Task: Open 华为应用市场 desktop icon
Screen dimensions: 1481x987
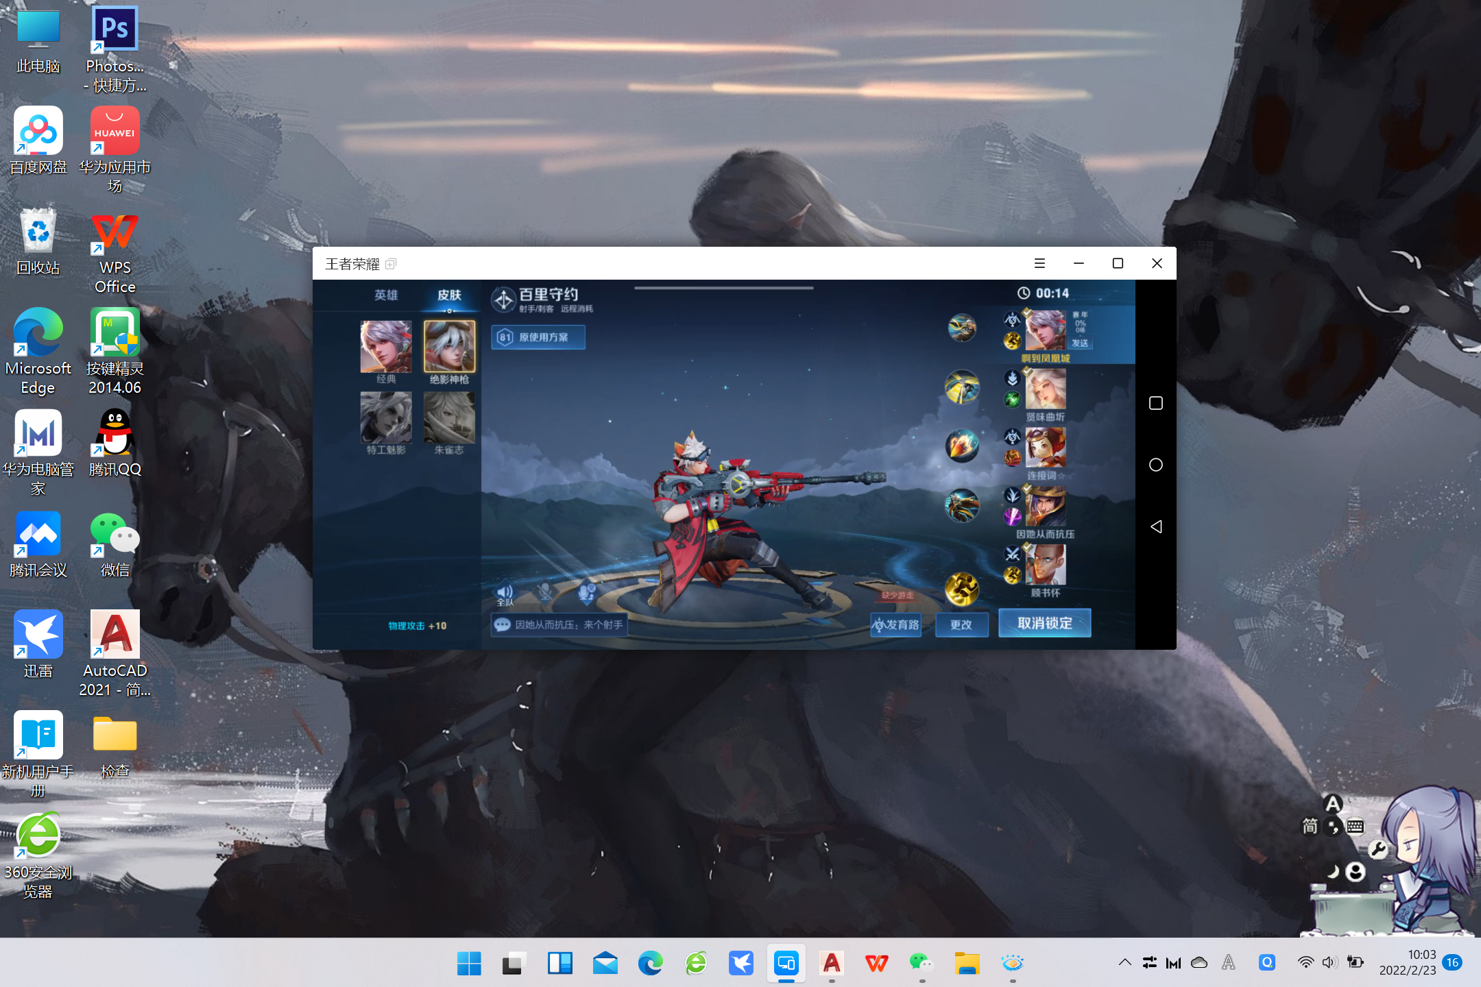Action: (115, 150)
